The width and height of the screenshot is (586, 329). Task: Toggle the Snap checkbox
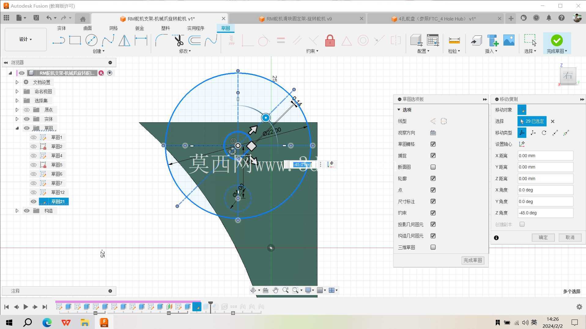(433, 155)
